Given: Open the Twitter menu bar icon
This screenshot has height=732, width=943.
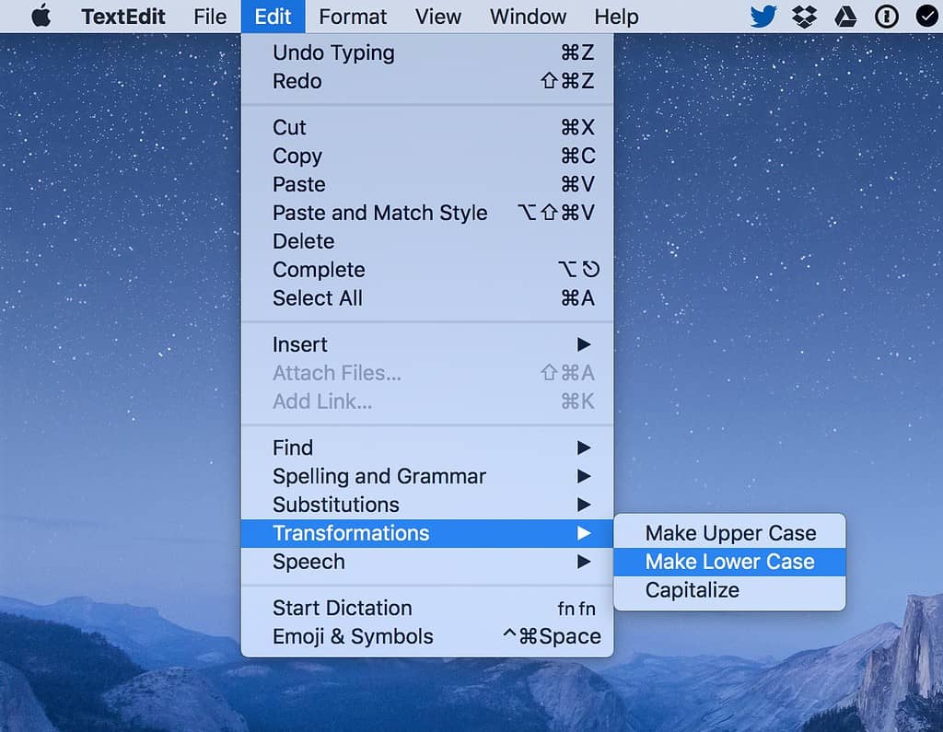Looking at the screenshot, I should 762,16.
